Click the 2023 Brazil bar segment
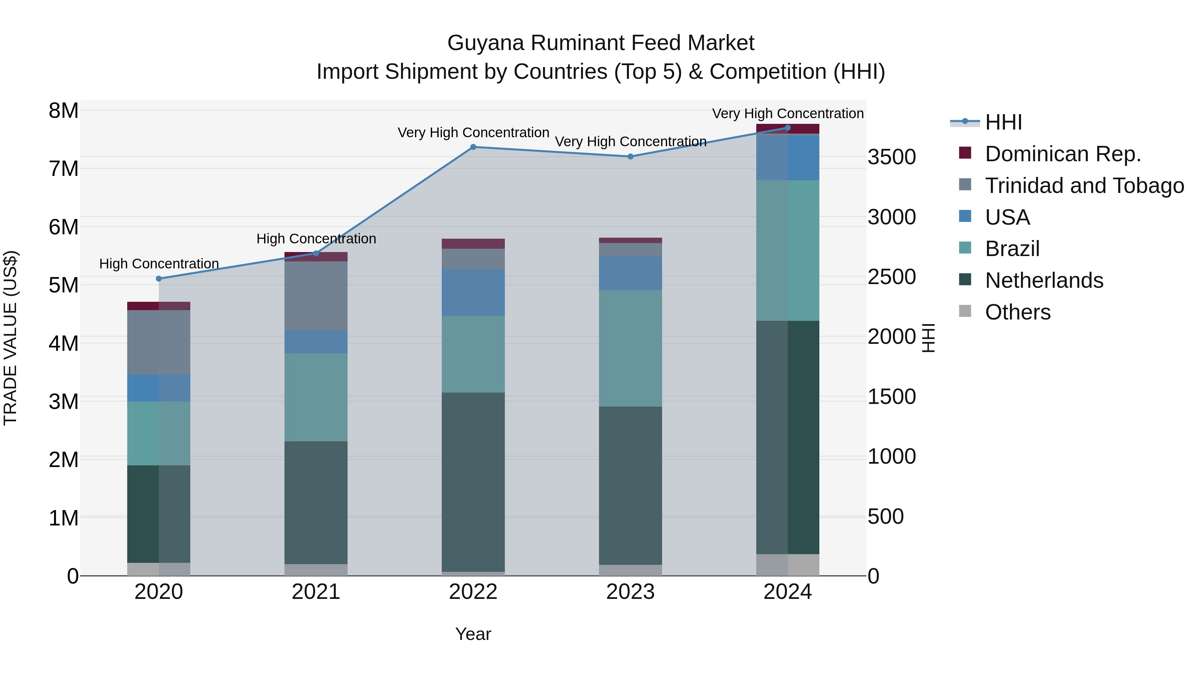This screenshot has height=676, width=1202. pos(630,349)
